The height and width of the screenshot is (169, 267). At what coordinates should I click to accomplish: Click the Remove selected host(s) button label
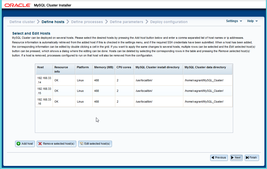pos(59,144)
